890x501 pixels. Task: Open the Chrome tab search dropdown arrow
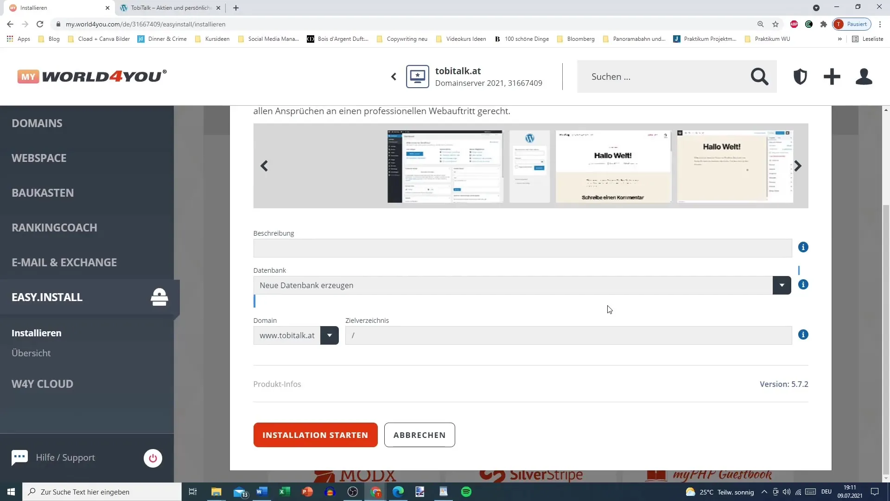[x=816, y=8]
